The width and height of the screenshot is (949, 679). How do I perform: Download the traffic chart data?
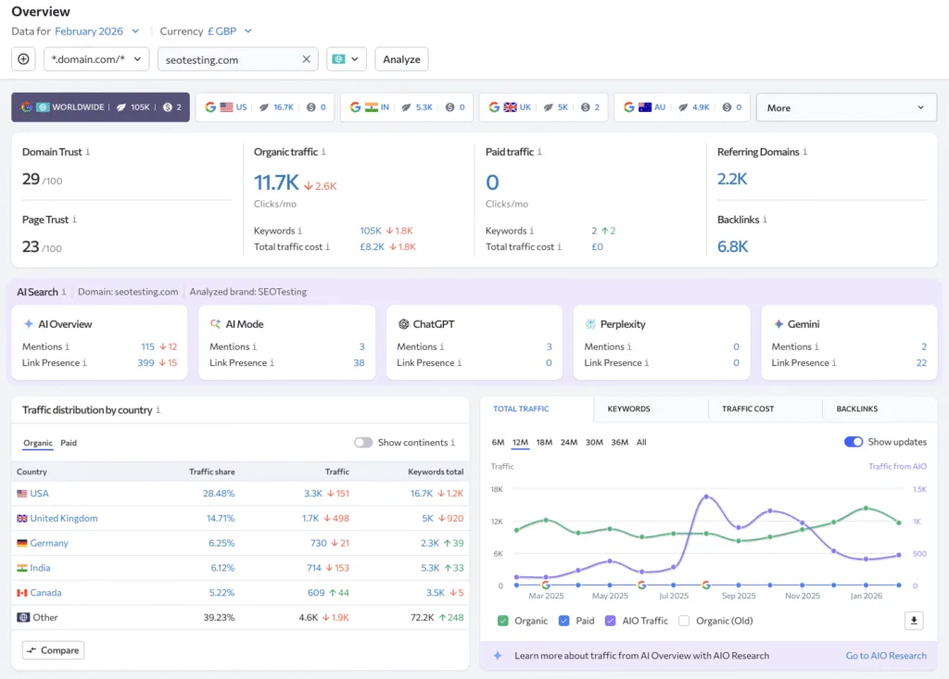(914, 621)
